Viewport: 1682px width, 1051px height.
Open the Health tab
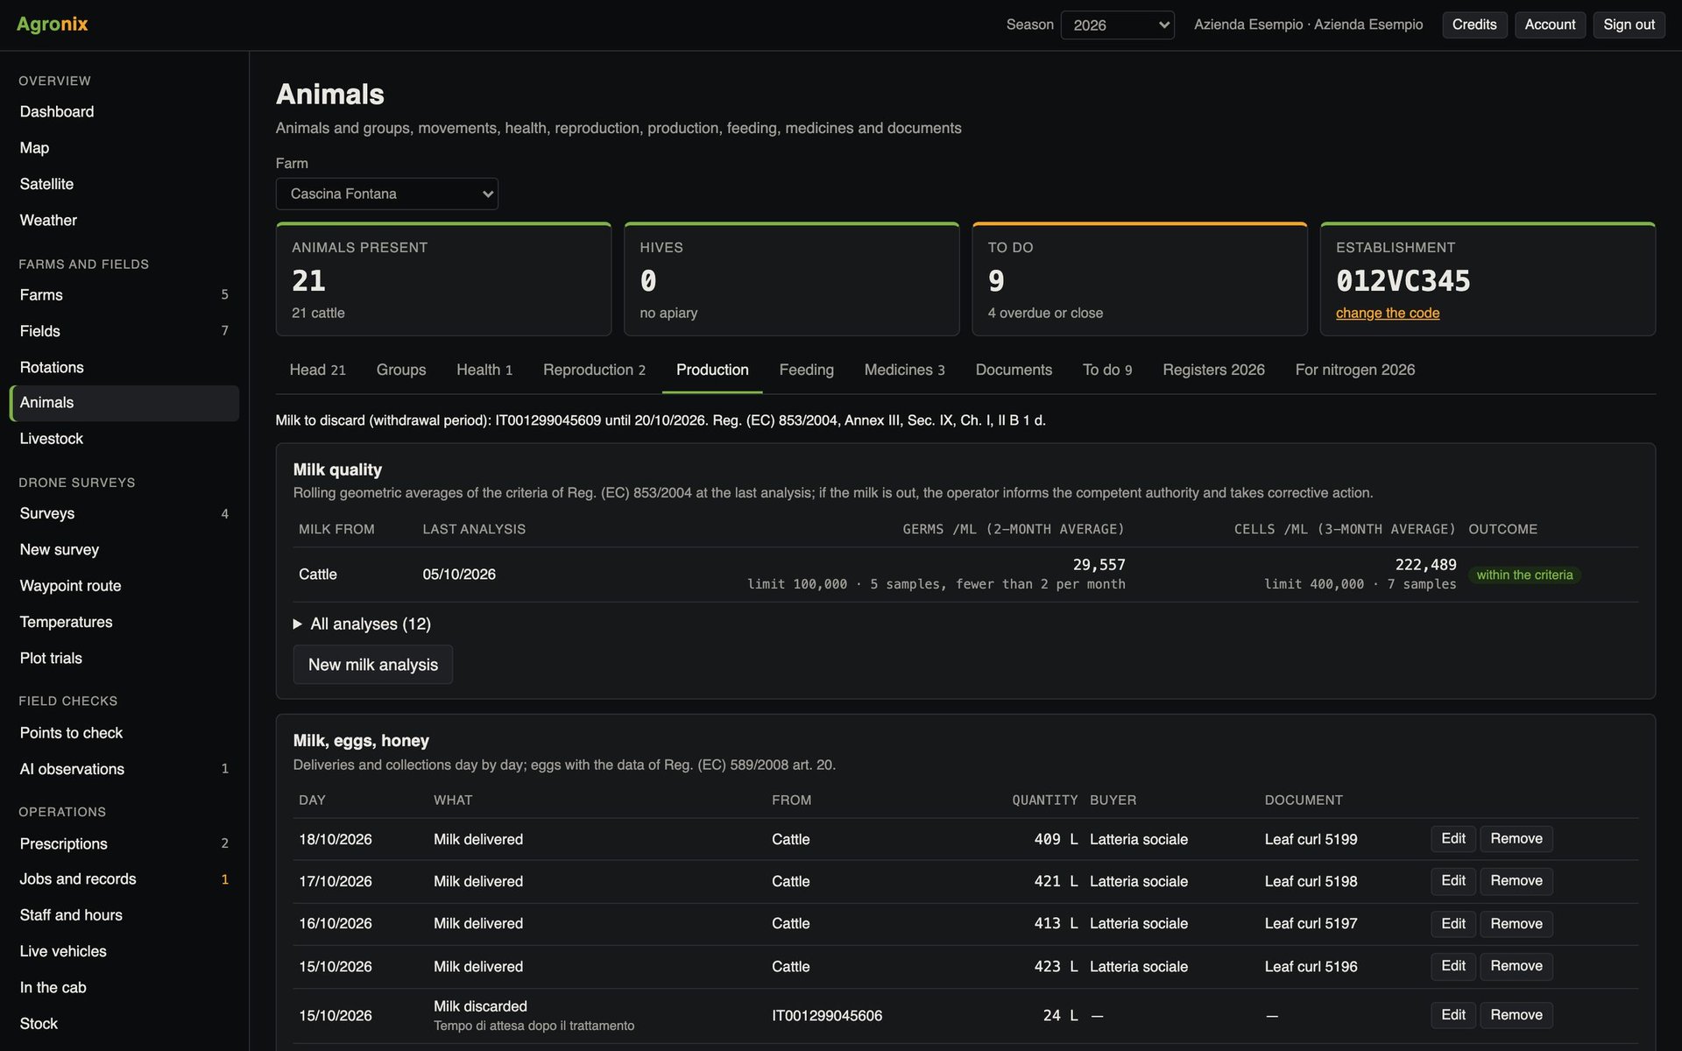(x=484, y=370)
